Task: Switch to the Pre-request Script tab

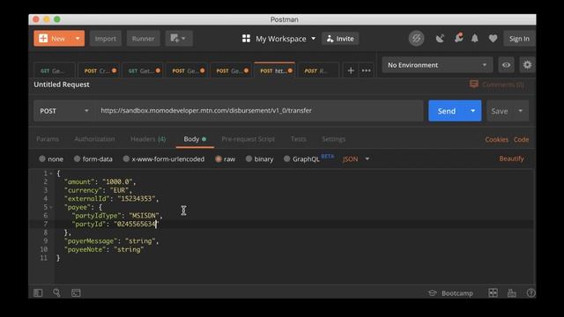Action: (x=248, y=139)
